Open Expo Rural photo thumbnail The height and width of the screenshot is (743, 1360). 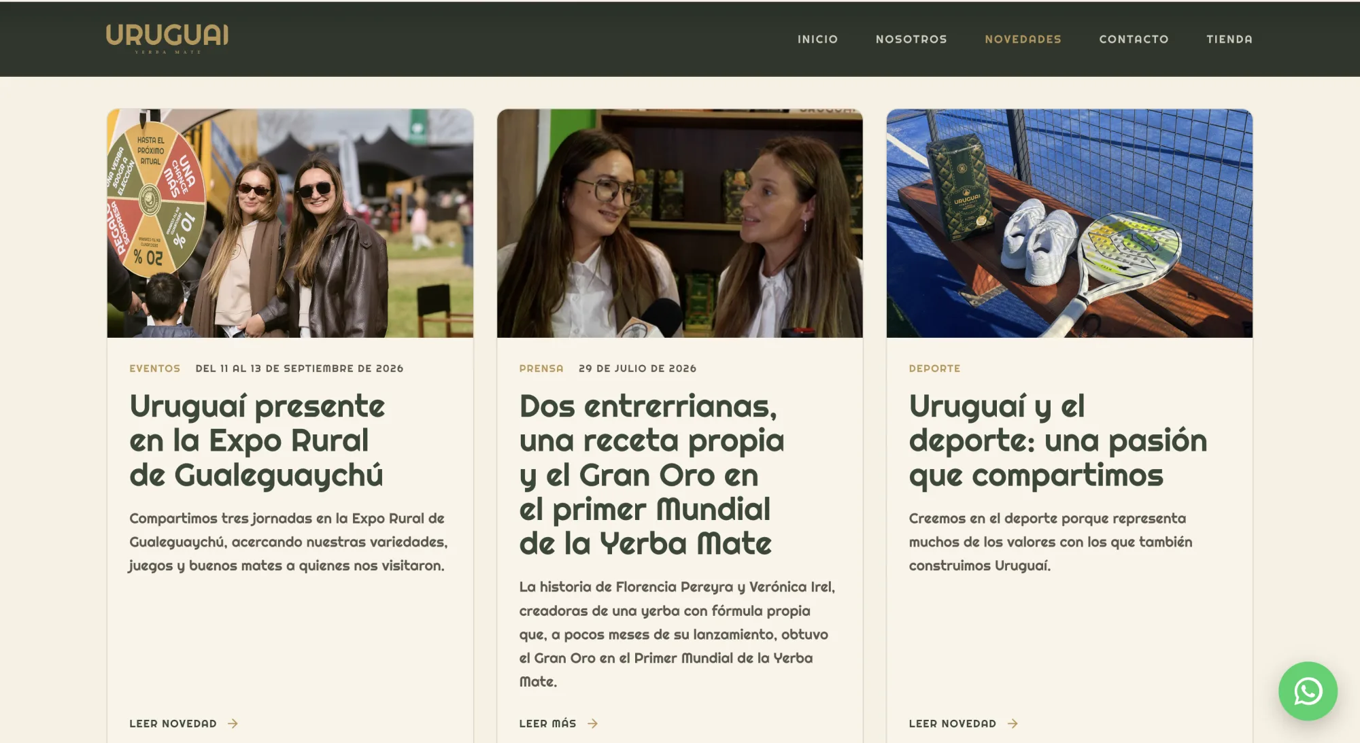click(290, 223)
